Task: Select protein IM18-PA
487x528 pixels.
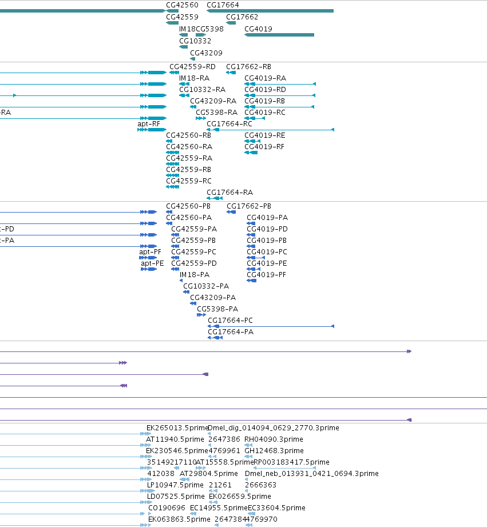Action: (195, 275)
